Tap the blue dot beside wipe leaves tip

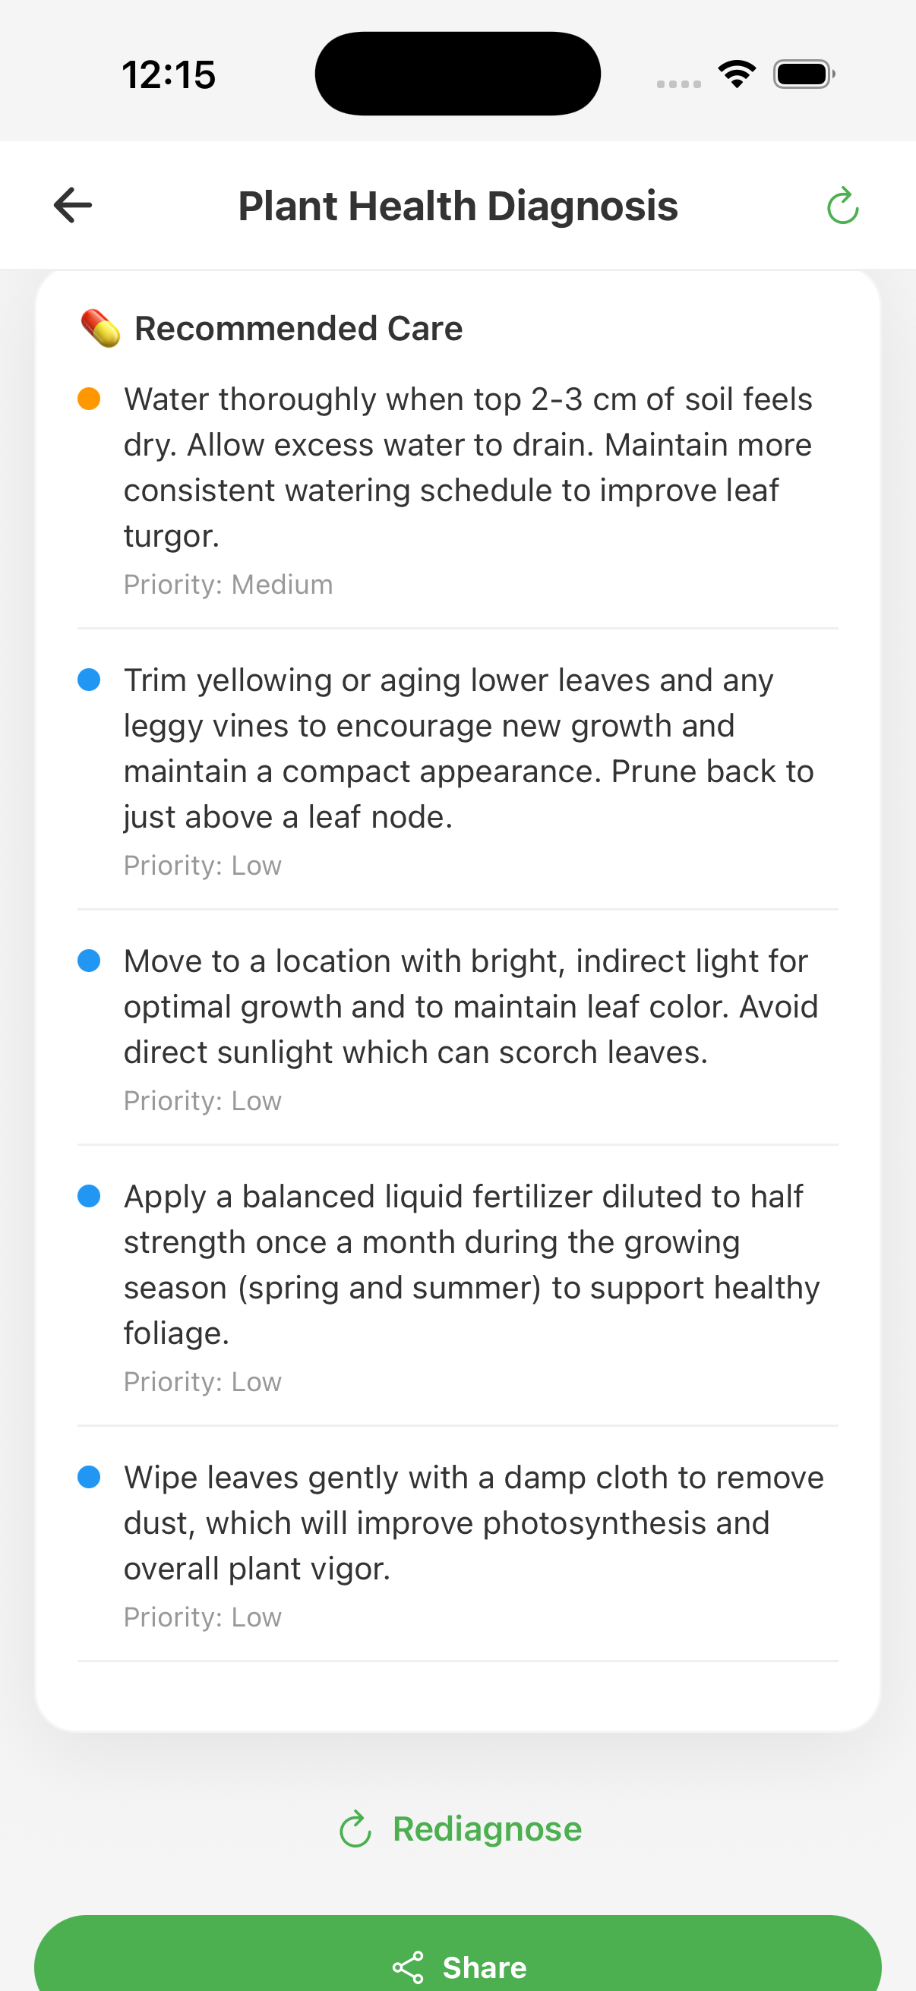(89, 1477)
